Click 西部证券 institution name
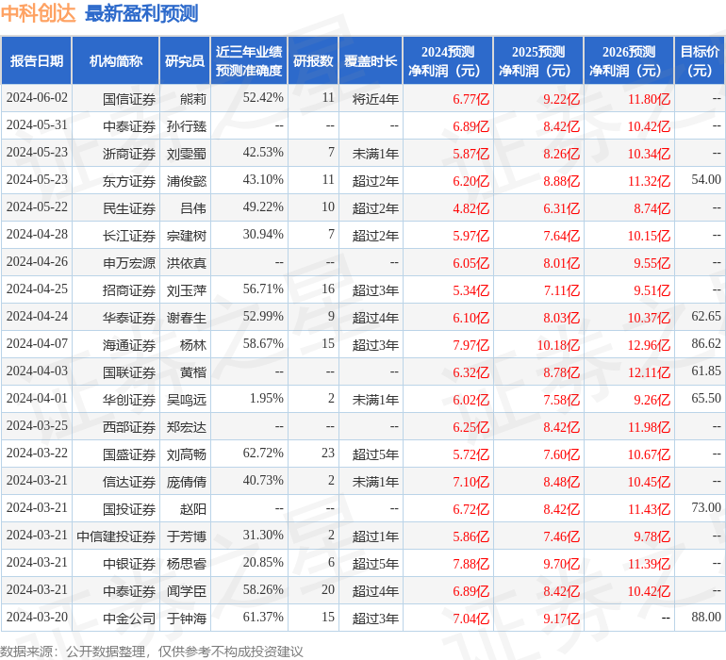Image resolution: width=726 pixels, height=660 pixels. coord(129,427)
